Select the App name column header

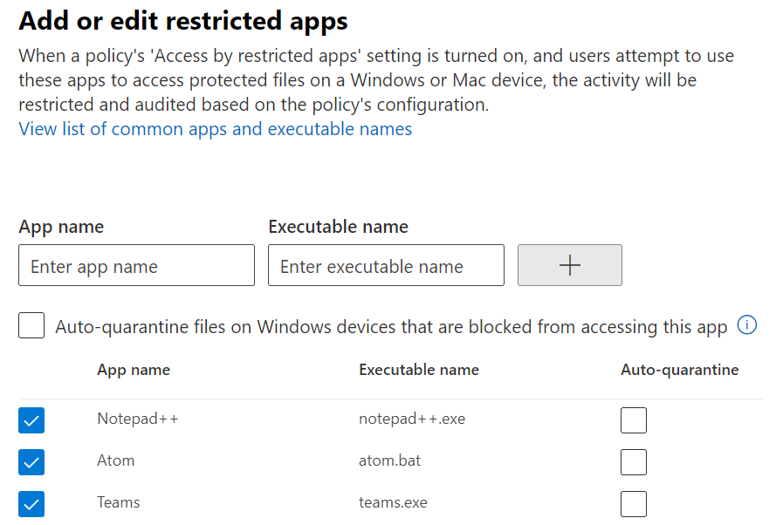click(x=134, y=370)
